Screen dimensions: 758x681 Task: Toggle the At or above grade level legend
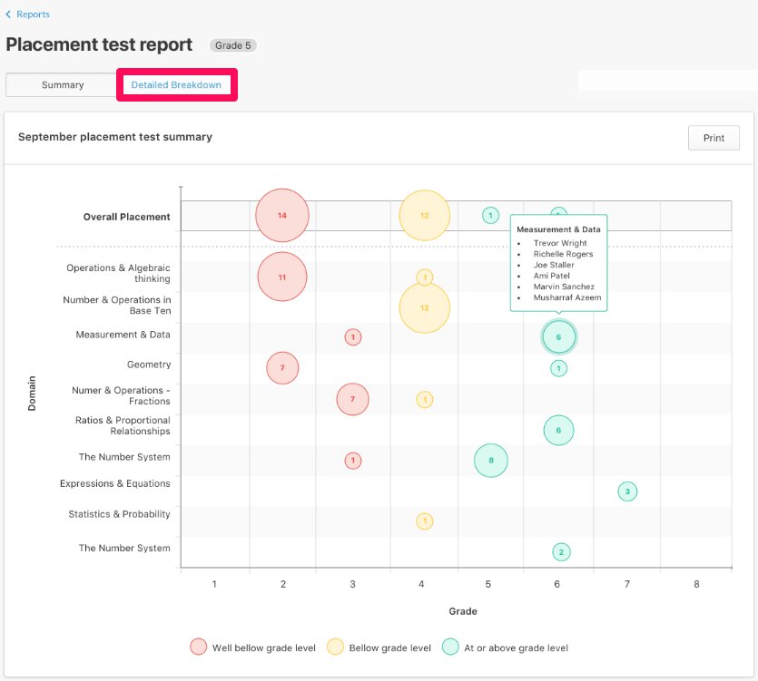pos(450,647)
